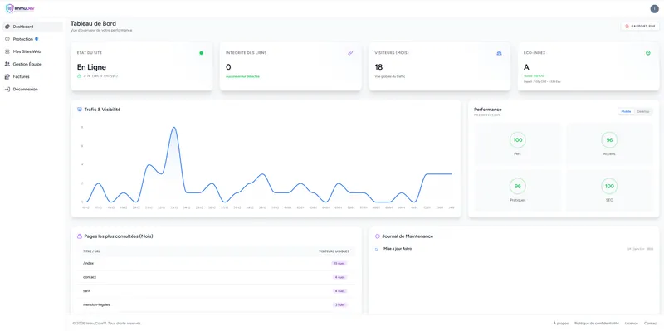This screenshot has height=331, width=664.
Task: Open the Contact footer link
Action: [651, 323]
